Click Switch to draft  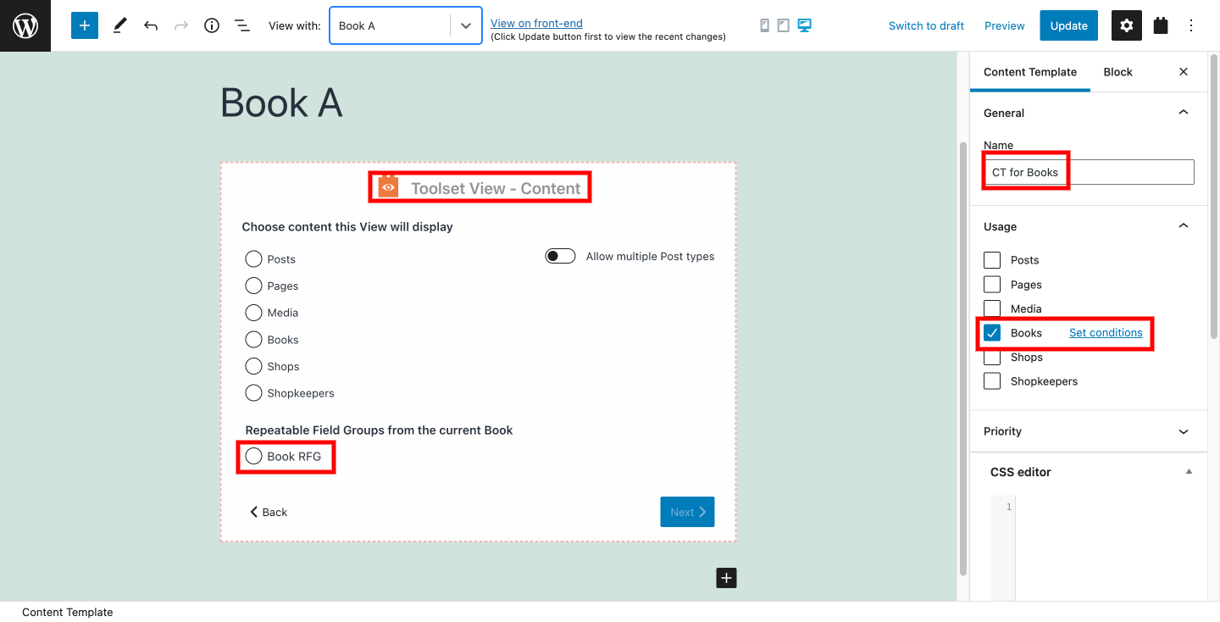926,25
